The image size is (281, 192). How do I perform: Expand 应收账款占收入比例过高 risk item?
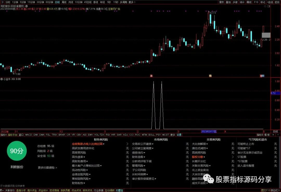point(88,144)
